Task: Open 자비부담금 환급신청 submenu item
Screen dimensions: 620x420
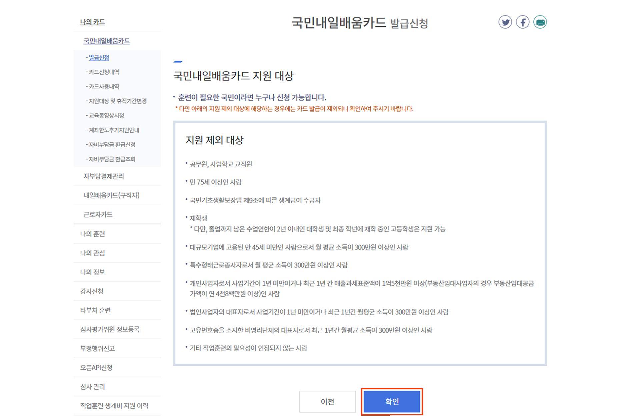Action: point(112,144)
